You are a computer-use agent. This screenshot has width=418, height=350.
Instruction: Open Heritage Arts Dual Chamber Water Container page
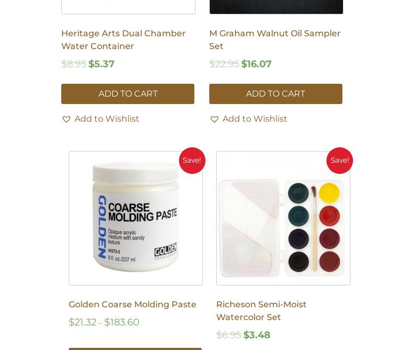click(x=123, y=40)
